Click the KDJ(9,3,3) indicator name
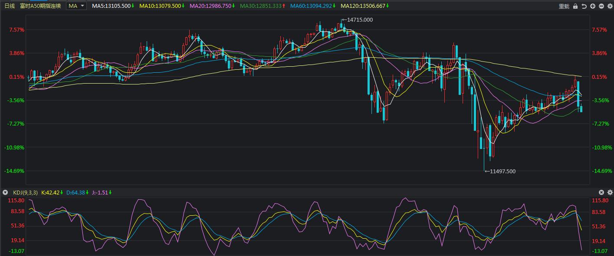 [x=25, y=192]
